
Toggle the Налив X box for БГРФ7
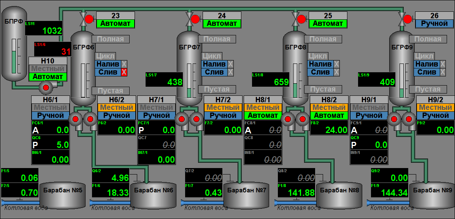230,64
